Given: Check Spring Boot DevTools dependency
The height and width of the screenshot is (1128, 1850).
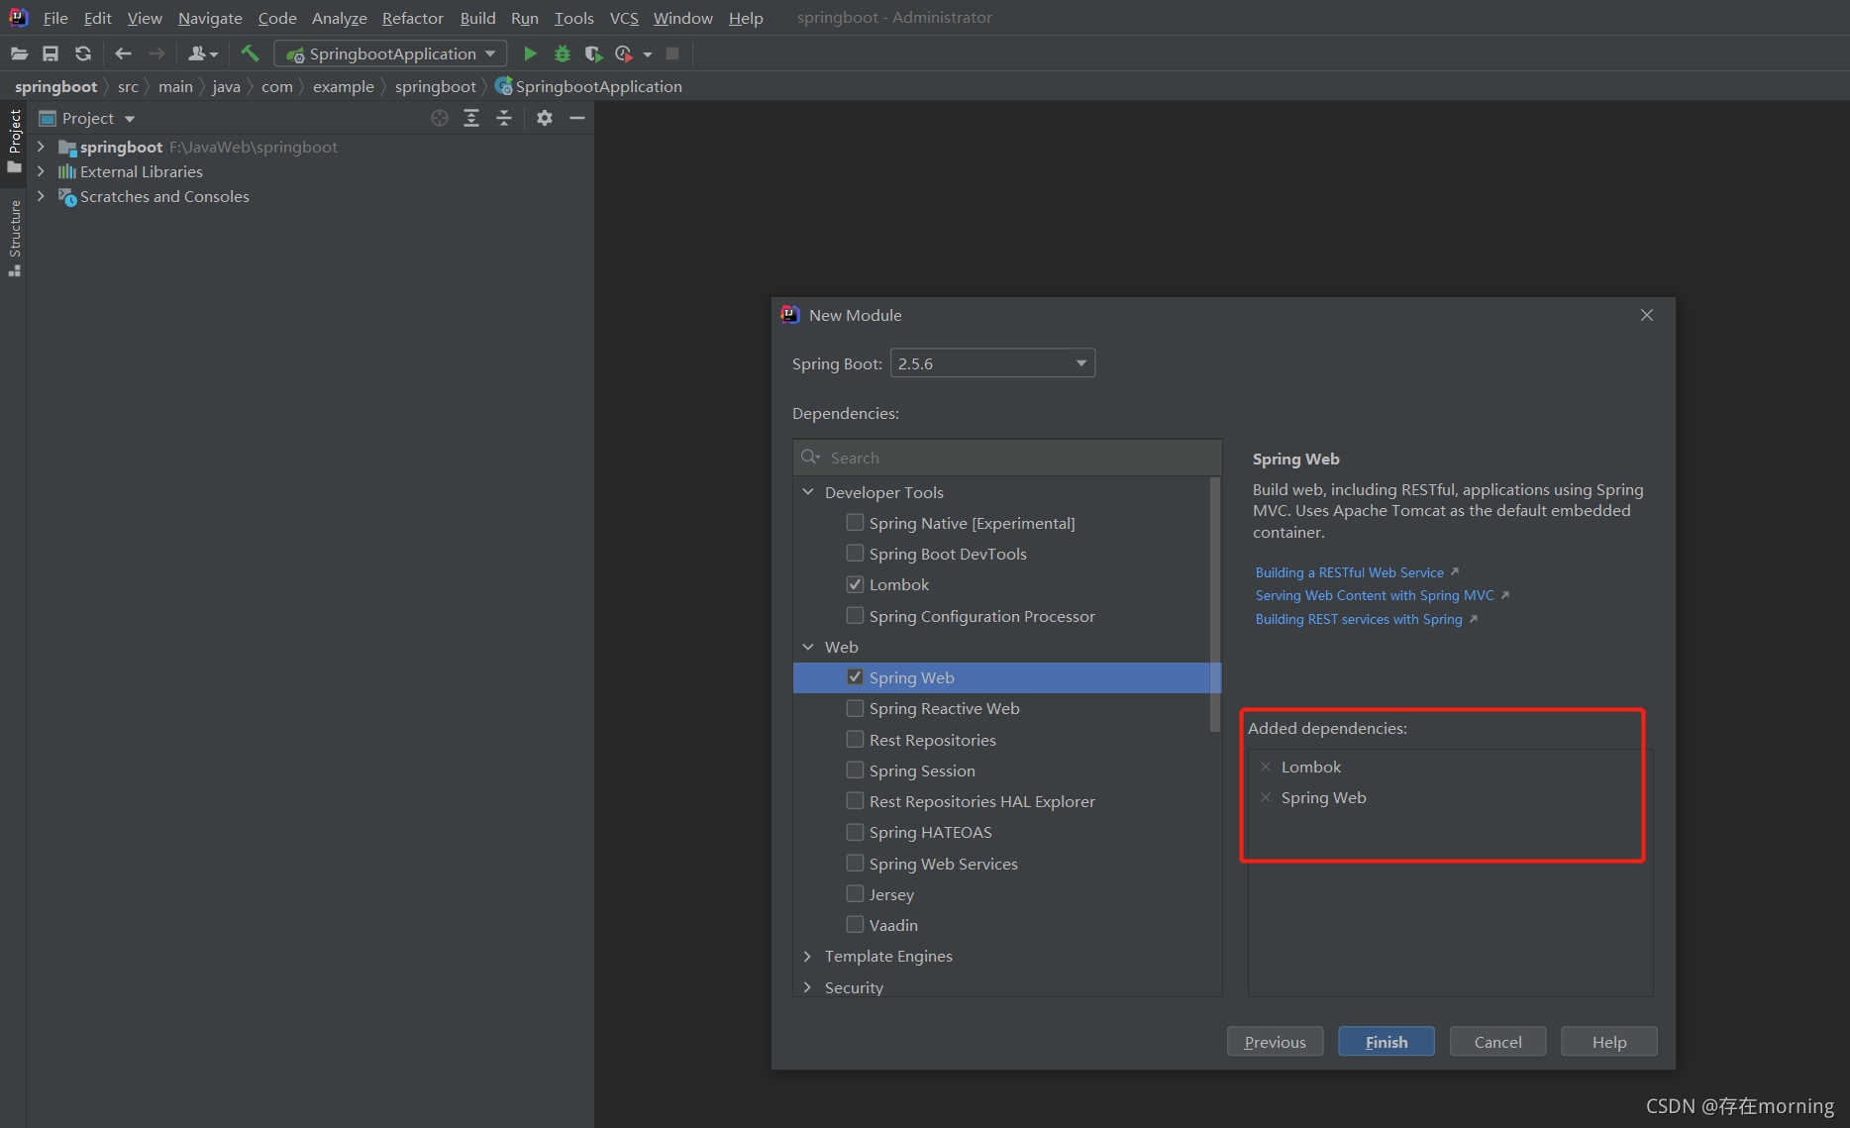Looking at the screenshot, I should pyautogui.click(x=855, y=553).
